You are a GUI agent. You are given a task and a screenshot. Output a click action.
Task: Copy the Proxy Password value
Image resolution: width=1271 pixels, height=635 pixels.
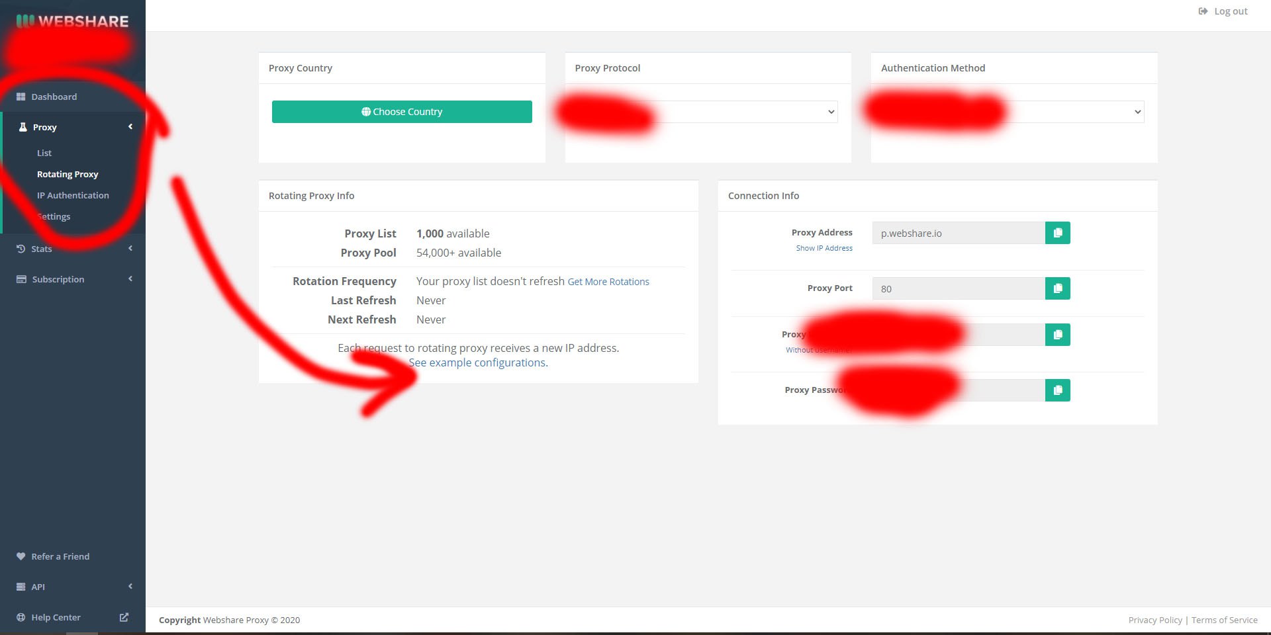pyautogui.click(x=1058, y=390)
